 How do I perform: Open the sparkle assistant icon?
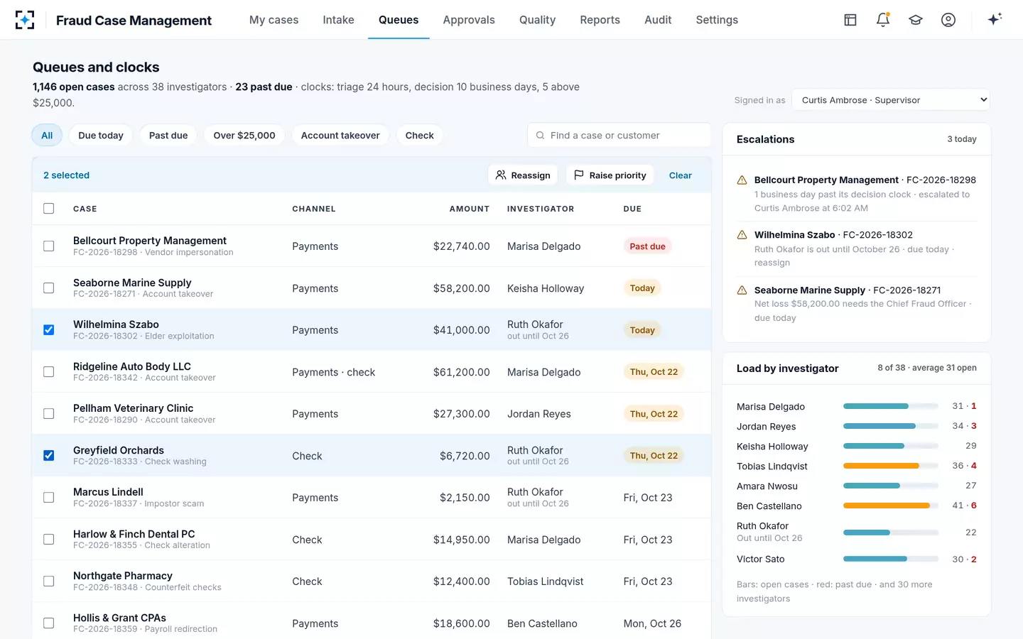(x=995, y=19)
